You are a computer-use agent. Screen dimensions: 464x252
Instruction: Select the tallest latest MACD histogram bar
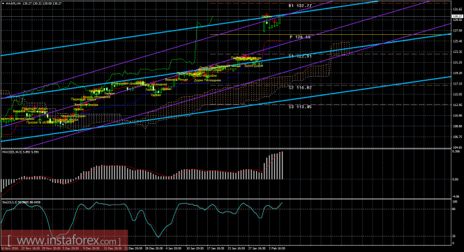283,165
